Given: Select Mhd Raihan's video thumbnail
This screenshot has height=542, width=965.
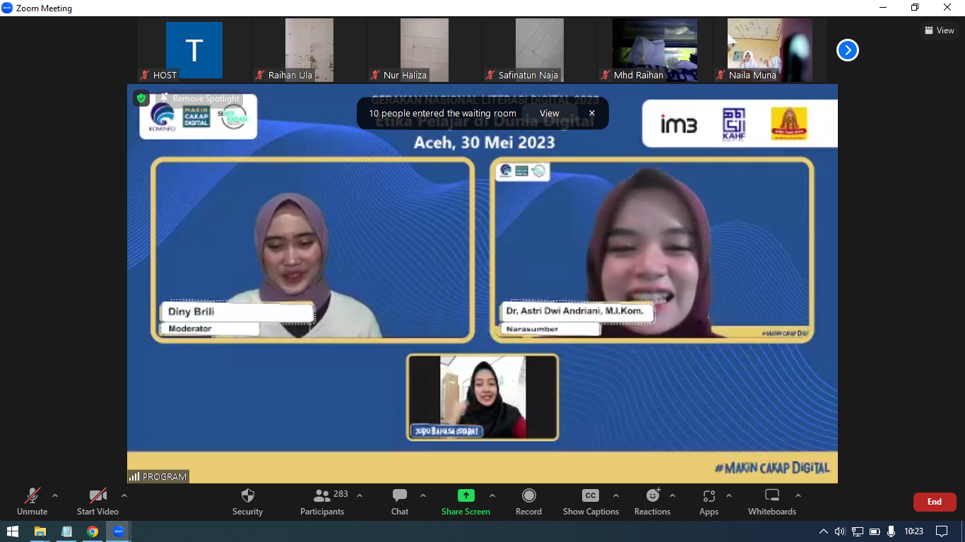Looking at the screenshot, I should tap(655, 50).
